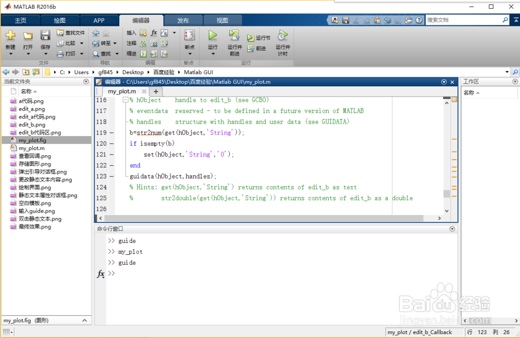
Task: Click the fx function browser icon in command window
Action: (x=101, y=274)
